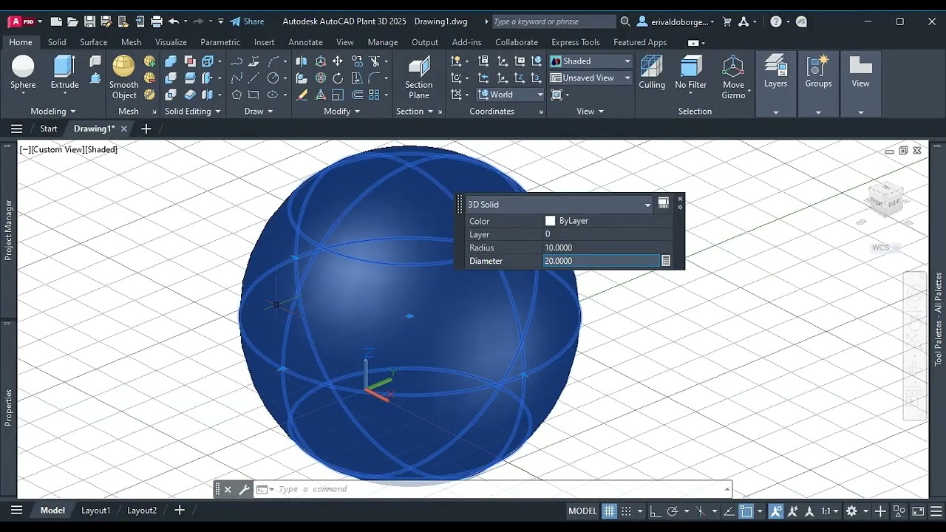Toggle Ortho mode in status bar
This screenshot has height=532, width=946.
[x=655, y=511]
